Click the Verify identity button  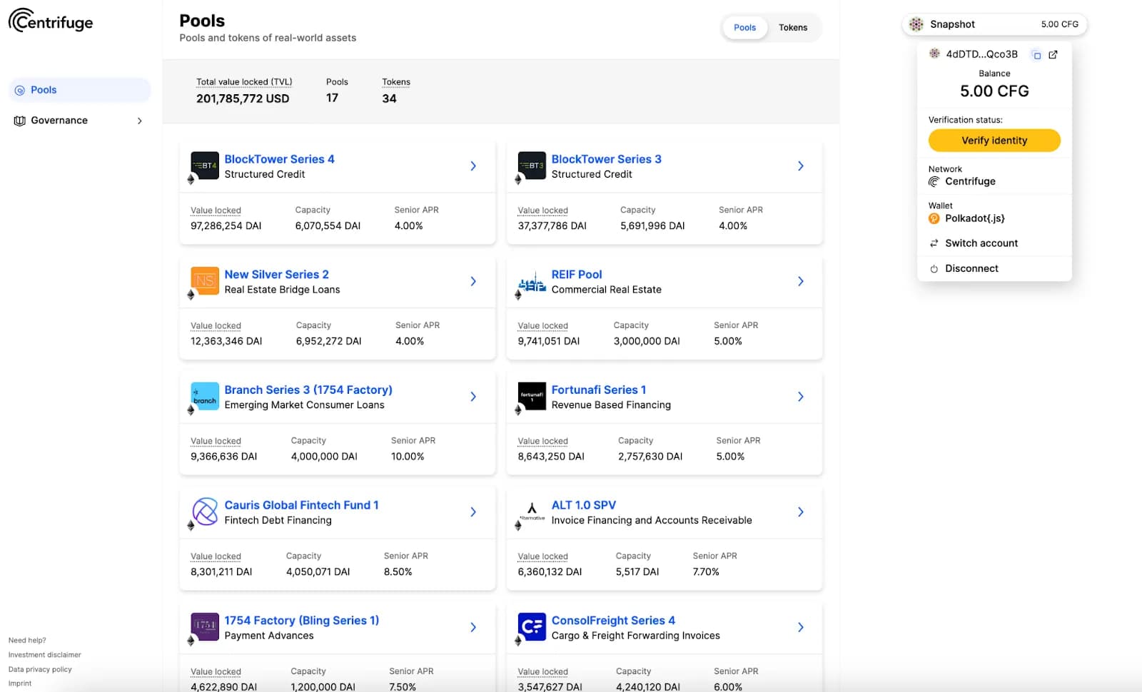(x=994, y=141)
